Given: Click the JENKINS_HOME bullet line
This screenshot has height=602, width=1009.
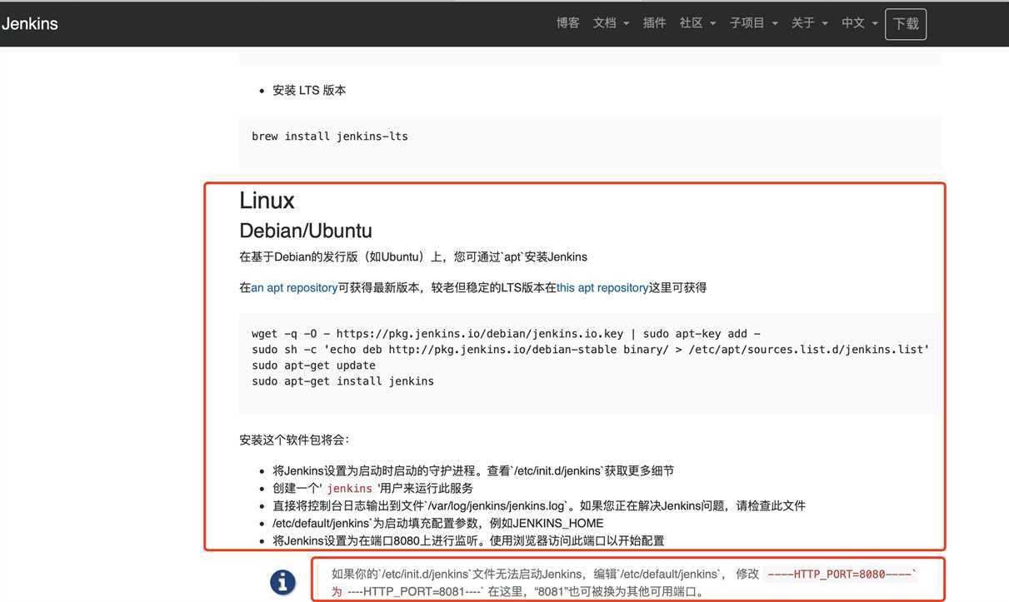Looking at the screenshot, I should (x=438, y=523).
